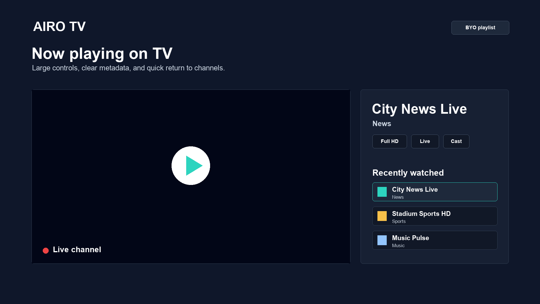Click the yellow Stadium Sports HD channel icon
Screen dimensions: 540x304
[382, 216]
